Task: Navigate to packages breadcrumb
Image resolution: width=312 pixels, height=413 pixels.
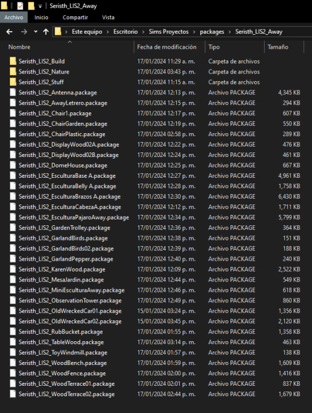Action: pyautogui.click(x=212, y=32)
